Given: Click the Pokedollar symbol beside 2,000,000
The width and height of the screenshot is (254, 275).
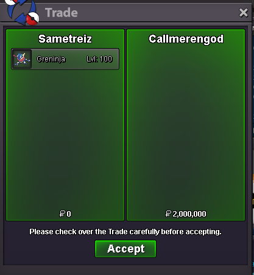Looking at the screenshot, I should [x=168, y=214].
